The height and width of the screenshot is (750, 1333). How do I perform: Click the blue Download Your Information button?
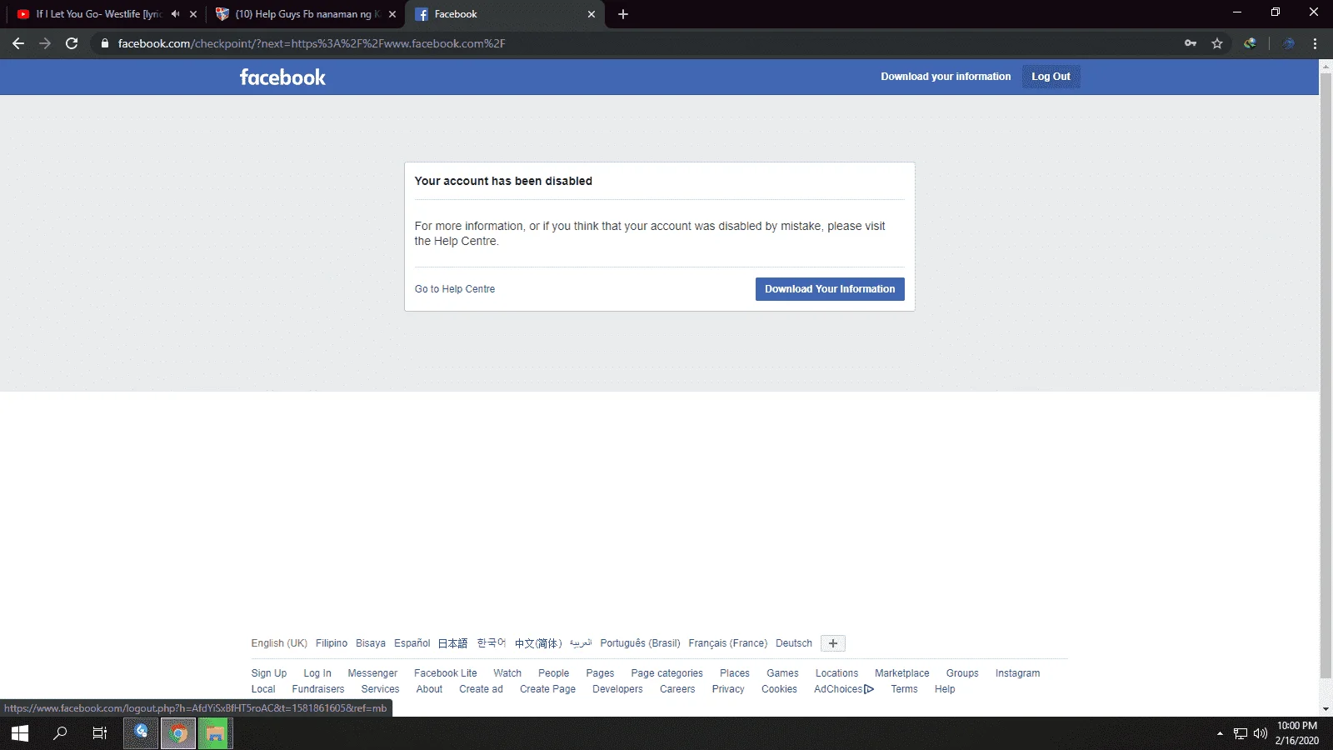click(x=830, y=289)
